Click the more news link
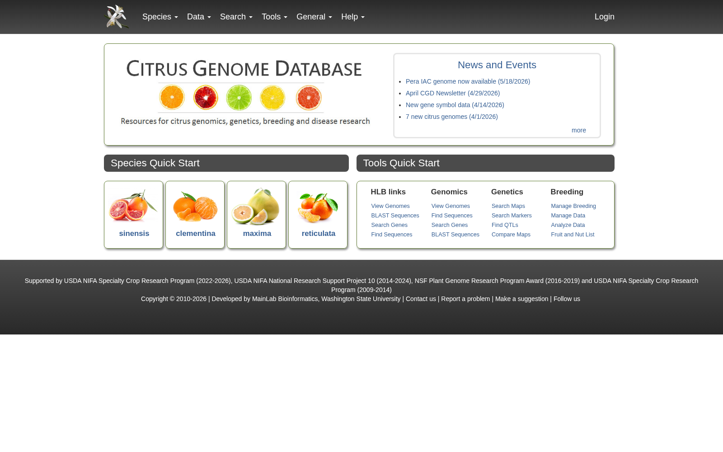The width and height of the screenshot is (723, 452). click(579, 130)
